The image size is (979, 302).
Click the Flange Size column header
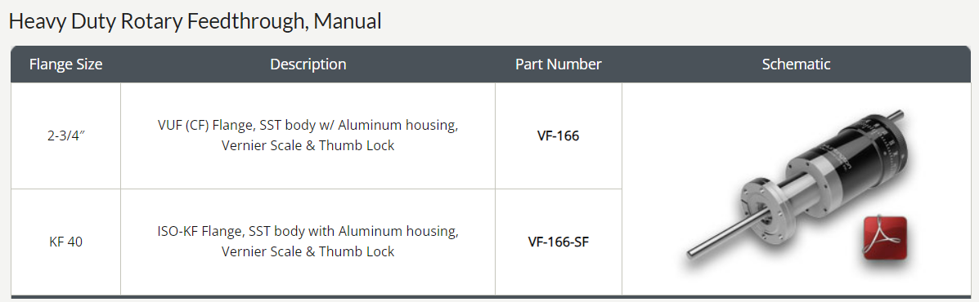[x=65, y=64]
